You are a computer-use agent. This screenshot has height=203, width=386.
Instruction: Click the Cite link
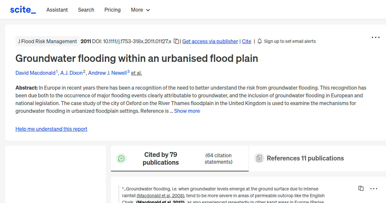(x=246, y=41)
